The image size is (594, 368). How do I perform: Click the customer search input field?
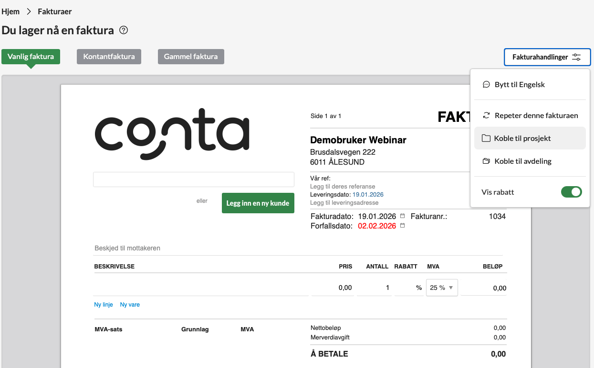pyautogui.click(x=193, y=179)
